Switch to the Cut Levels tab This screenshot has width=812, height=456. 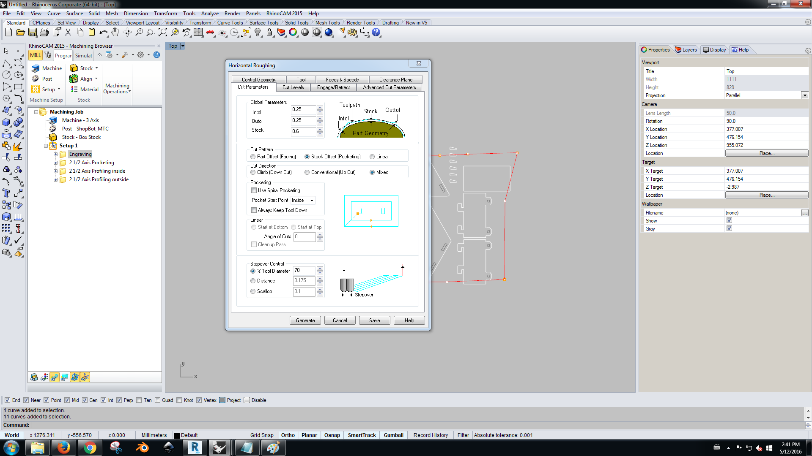(x=293, y=87)
